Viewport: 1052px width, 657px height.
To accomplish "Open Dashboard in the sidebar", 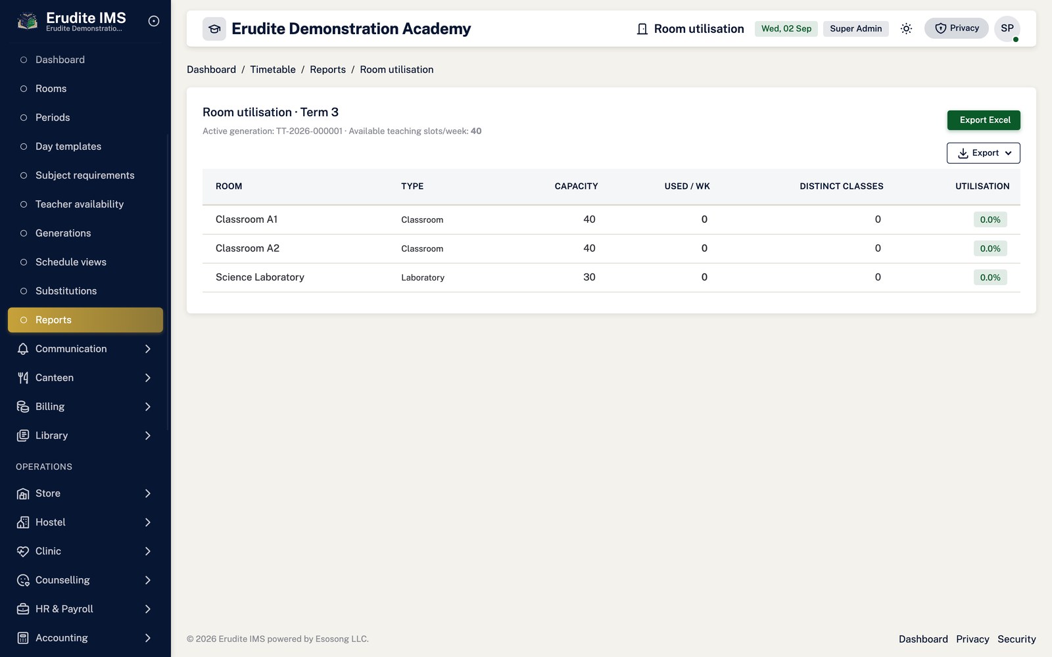I will click(85, 60).
